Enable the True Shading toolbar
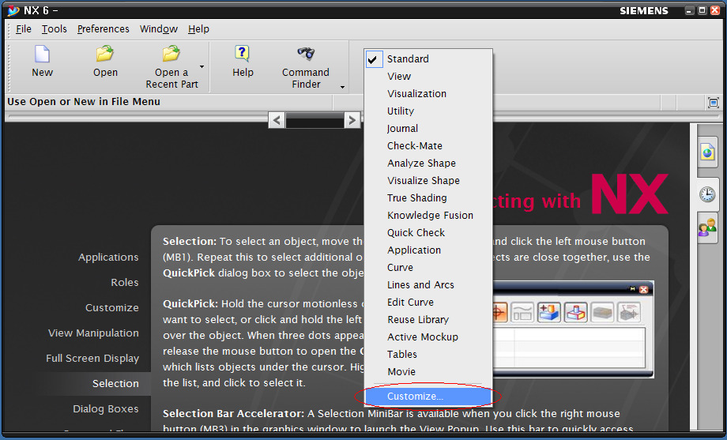The height and width of the screenshot is (440, 727). [428, 198]
